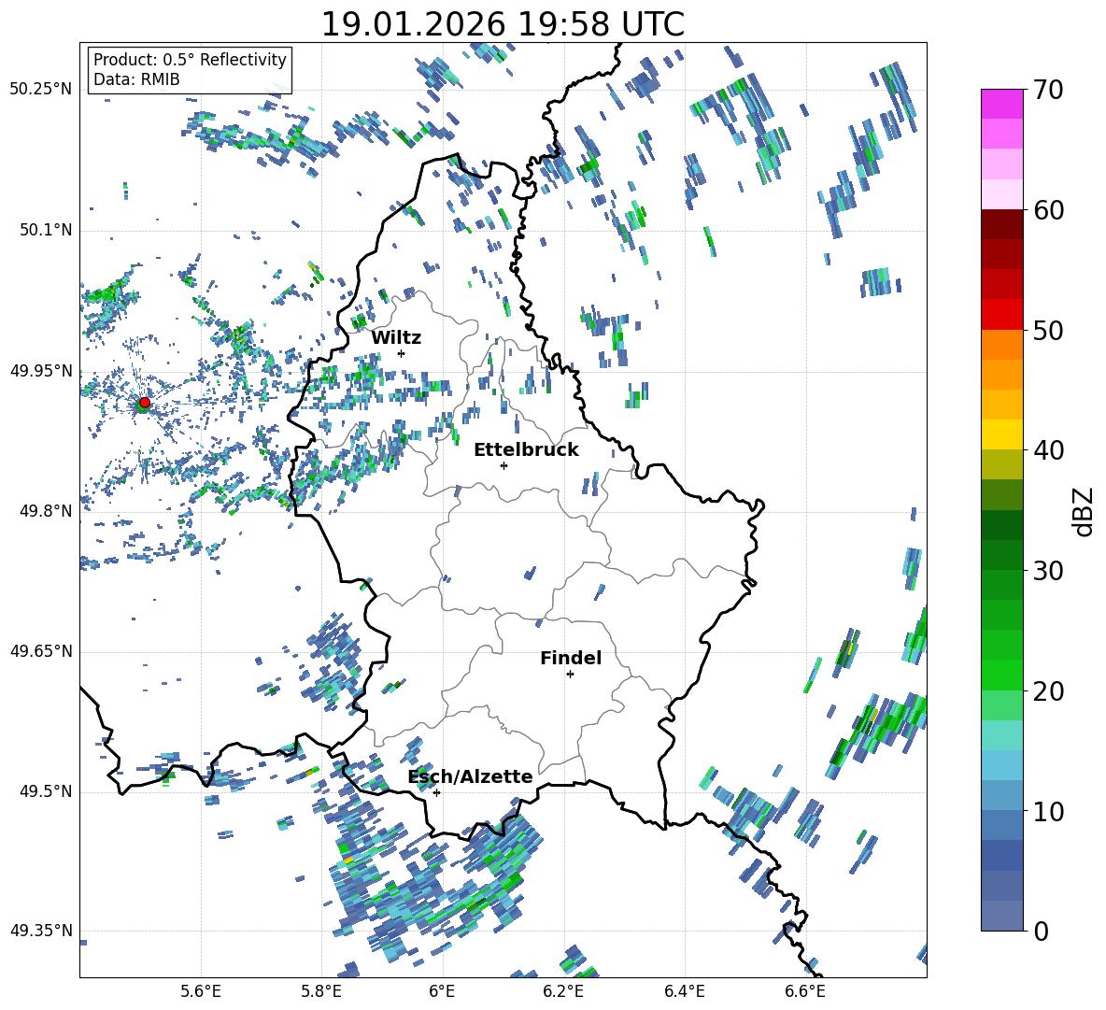
Task: Click the Wiltz city label
Action: [x=396, y=338]
